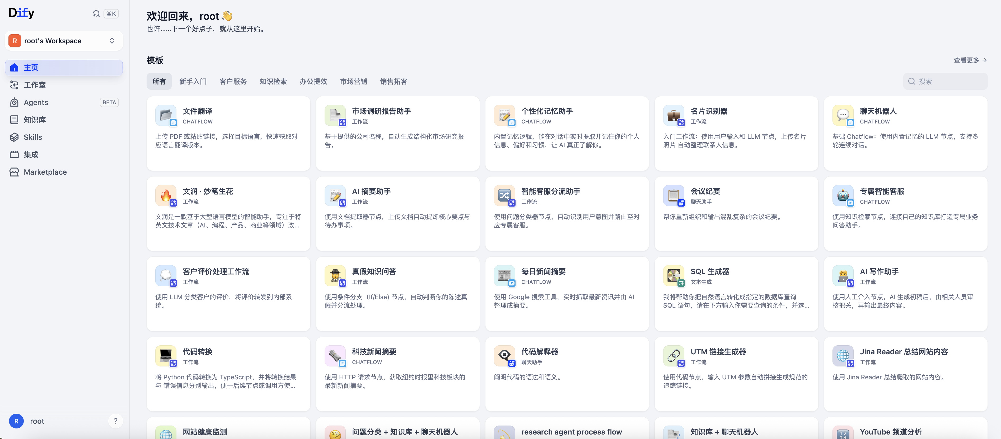
Task: Click the 个性化记忆助手 memo icon
Action: 504,115
